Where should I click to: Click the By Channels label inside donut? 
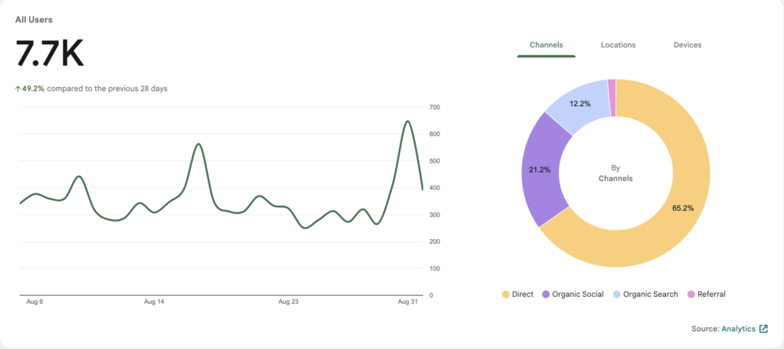(x=615, y=173)
